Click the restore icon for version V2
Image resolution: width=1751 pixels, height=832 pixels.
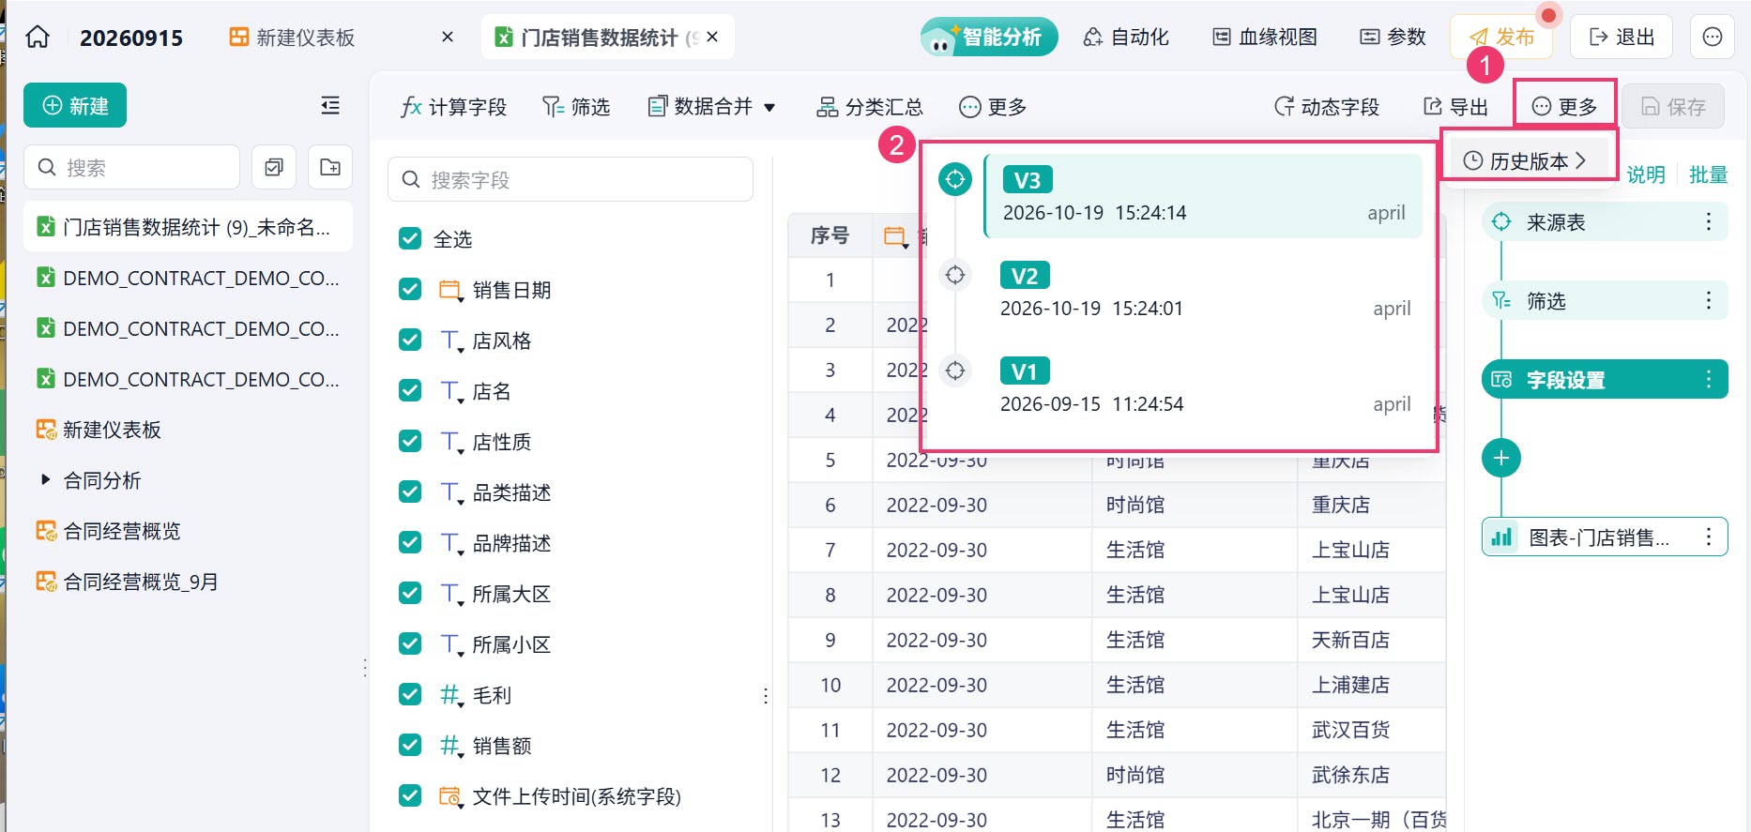pyautogui.click(x=955, y=275)
